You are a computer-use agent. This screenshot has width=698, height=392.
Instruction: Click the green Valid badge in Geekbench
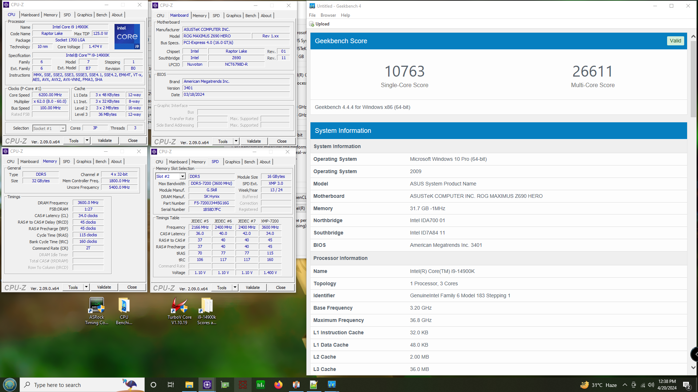[675, 41]
